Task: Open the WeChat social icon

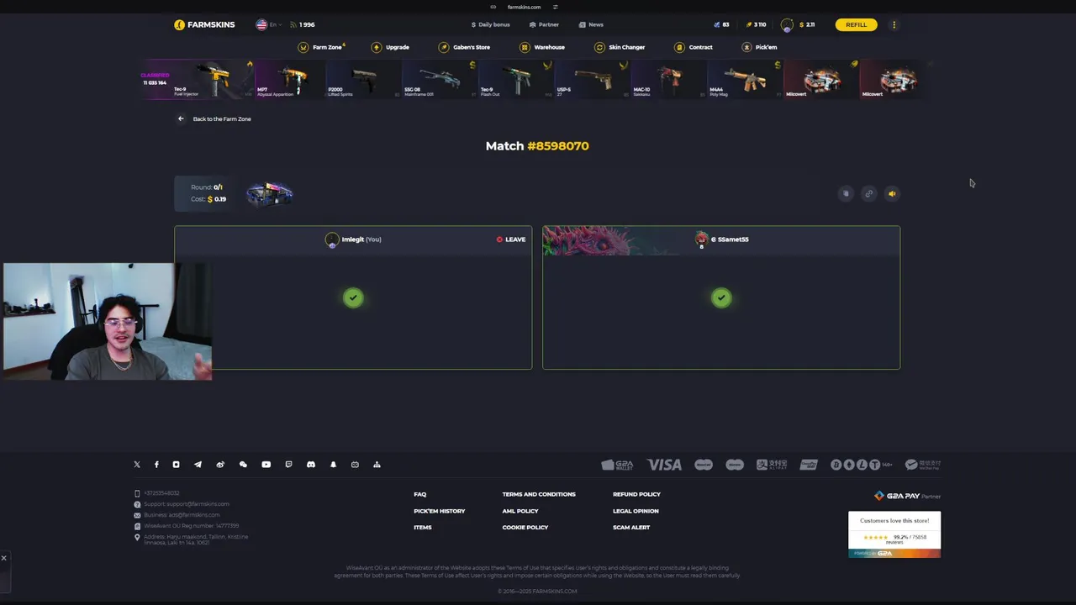Action: (243, 464)
